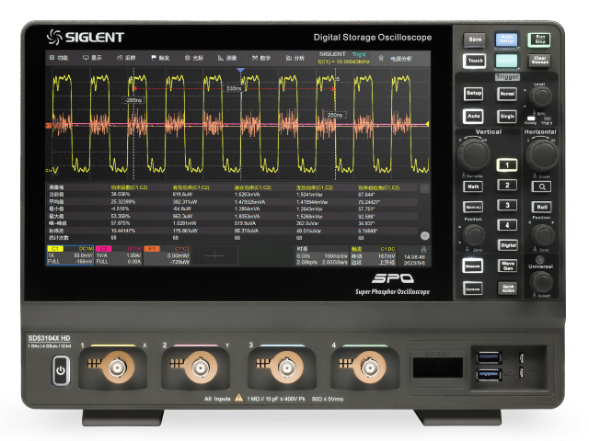Screen dimensions: 589x441
Task: Tap the -285ns cursor label
Action: coord(134,100)
